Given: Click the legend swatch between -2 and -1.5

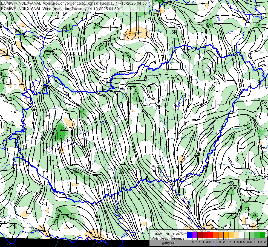Looking at the screenshot, I should (x=226, y=235).
